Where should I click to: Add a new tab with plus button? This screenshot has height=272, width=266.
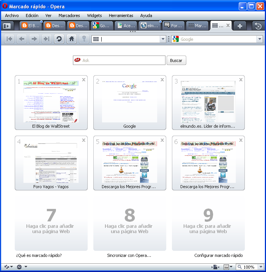240,26
